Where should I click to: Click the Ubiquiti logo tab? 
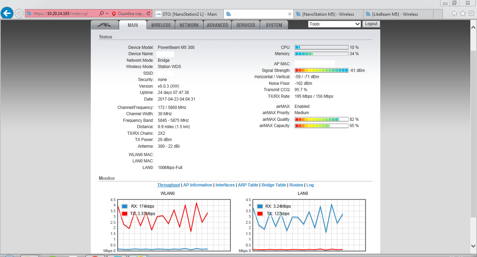coord(105,25)
